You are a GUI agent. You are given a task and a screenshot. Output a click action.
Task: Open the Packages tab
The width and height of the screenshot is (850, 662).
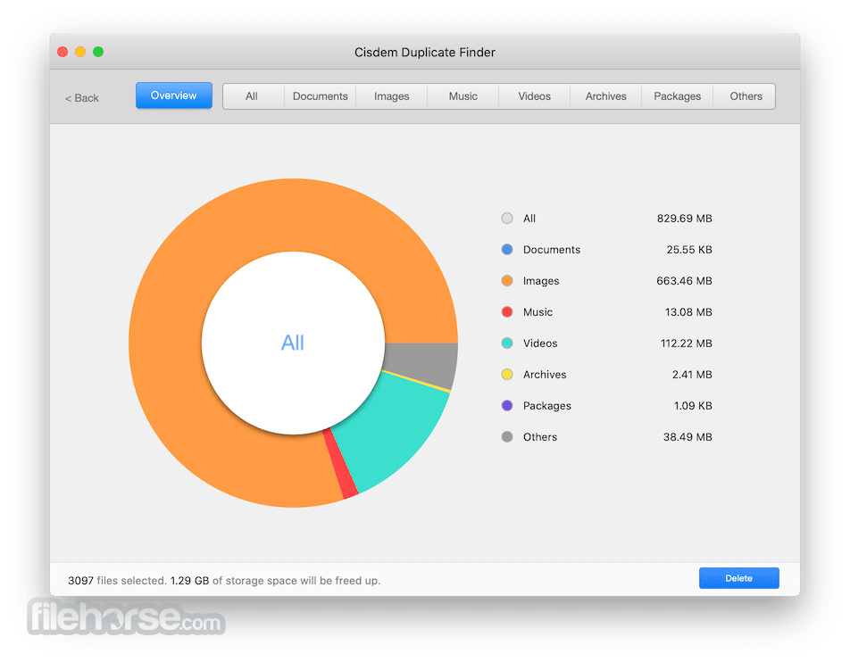[677, 96]
